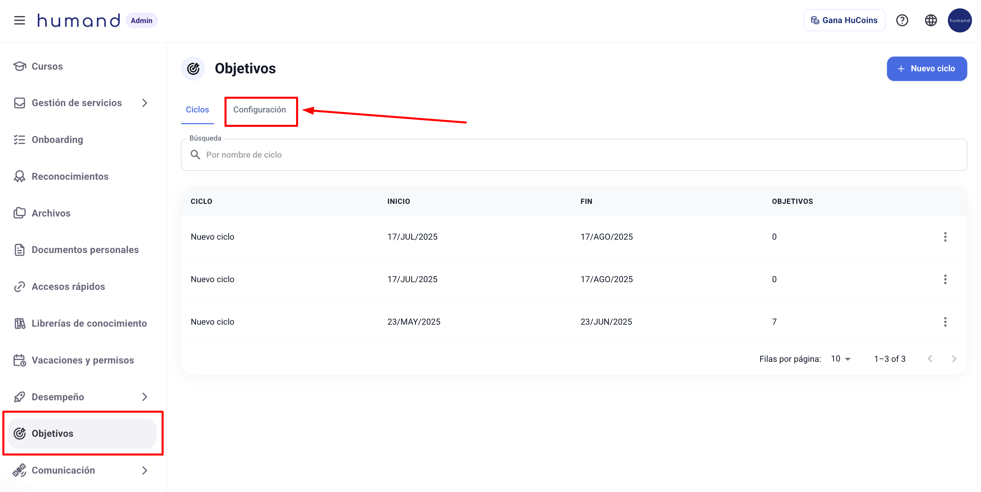Image resolution: width=981 pixels, height=492 pixels.
Task: Click the humand profile avatar
Action: tap(959, 20)
